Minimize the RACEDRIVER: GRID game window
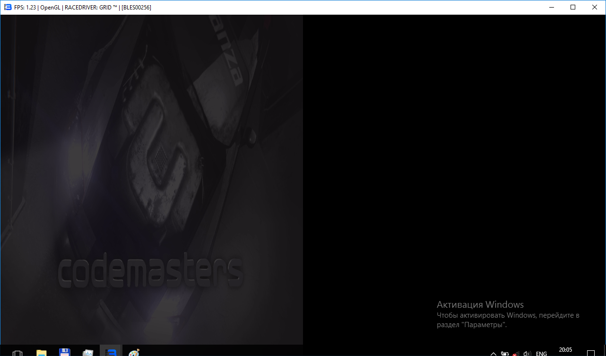 point(551,7)
